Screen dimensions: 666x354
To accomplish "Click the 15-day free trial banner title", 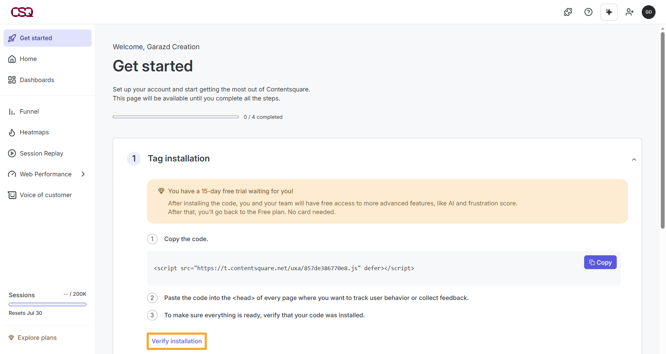I will point(231,191).
